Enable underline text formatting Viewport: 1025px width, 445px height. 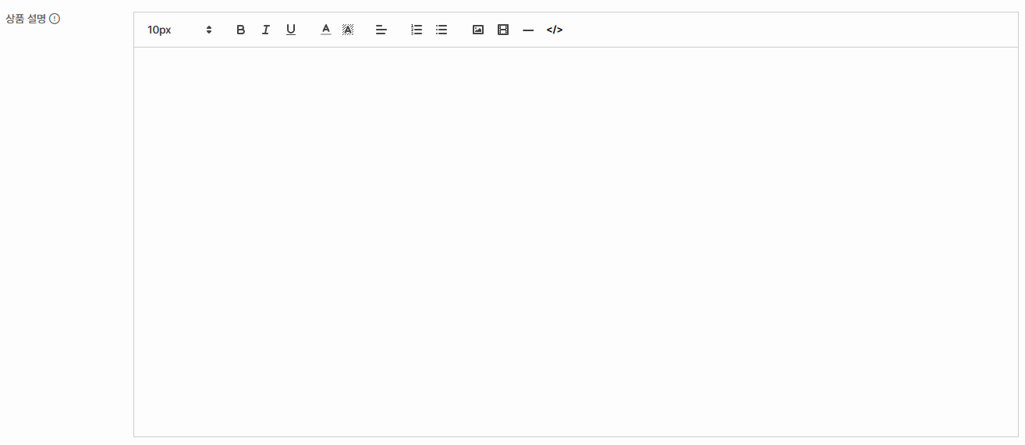[x=291, y=30]
